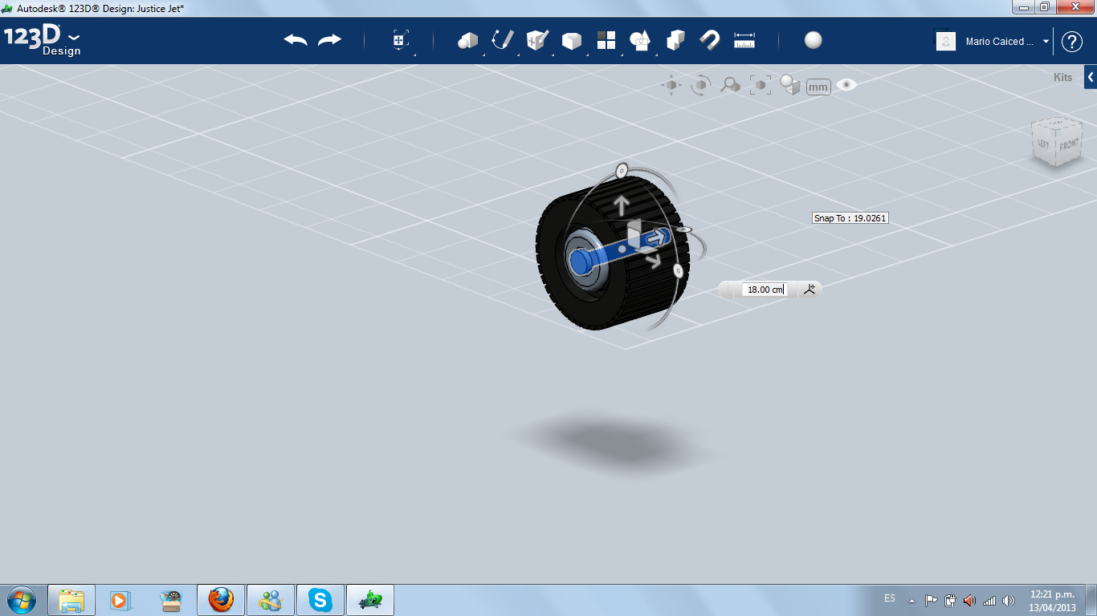Open the Grouping tools menu
Screen dimensions: 1097x616
[640, 40]
